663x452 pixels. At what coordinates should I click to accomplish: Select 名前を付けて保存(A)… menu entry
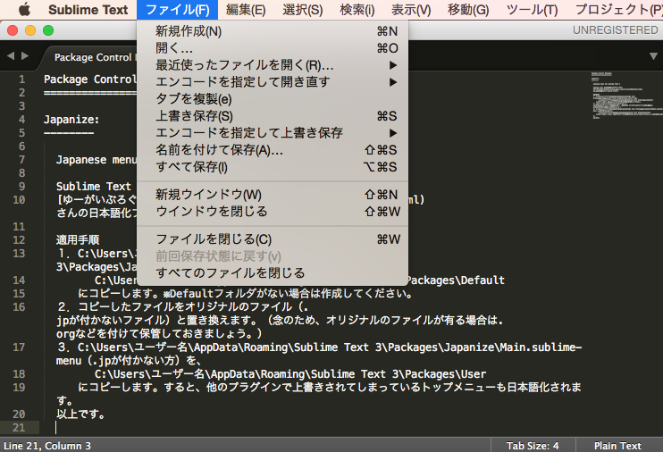tap(273, 150)
